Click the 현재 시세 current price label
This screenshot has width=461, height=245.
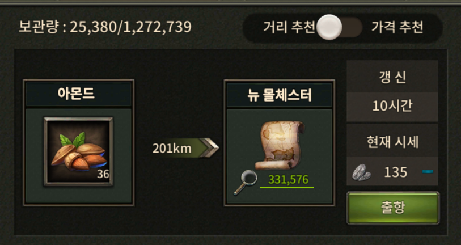click(x=392, y=142)
